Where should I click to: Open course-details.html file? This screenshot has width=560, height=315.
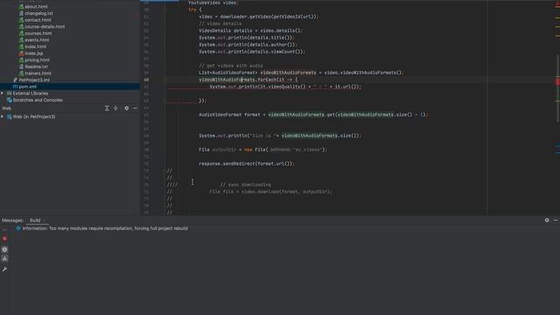45,26
